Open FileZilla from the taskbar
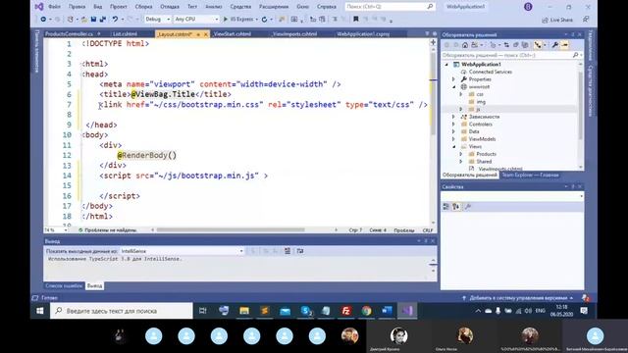This screenshot has width=628, height=353. 346,311
